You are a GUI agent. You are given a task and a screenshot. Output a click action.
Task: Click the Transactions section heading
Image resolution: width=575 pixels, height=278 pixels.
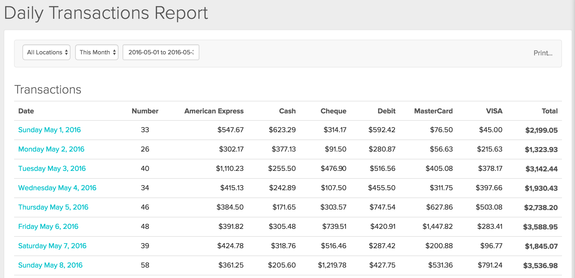48,90
